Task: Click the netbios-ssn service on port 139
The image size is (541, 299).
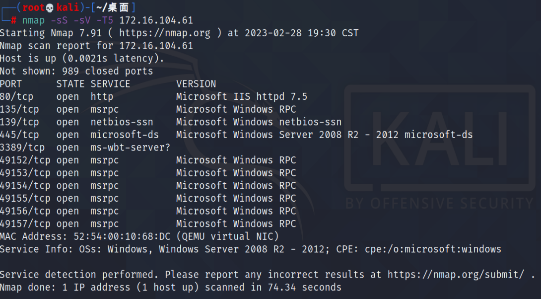Action: 122,122
